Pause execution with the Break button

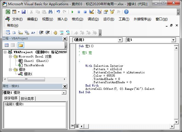[79, 12]
